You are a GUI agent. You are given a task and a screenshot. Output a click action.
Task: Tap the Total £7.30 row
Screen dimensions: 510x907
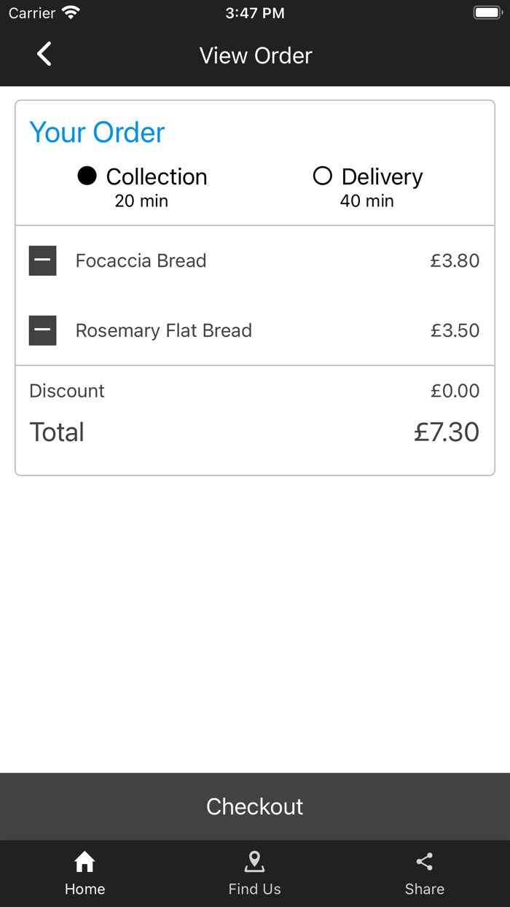point(254,432)
